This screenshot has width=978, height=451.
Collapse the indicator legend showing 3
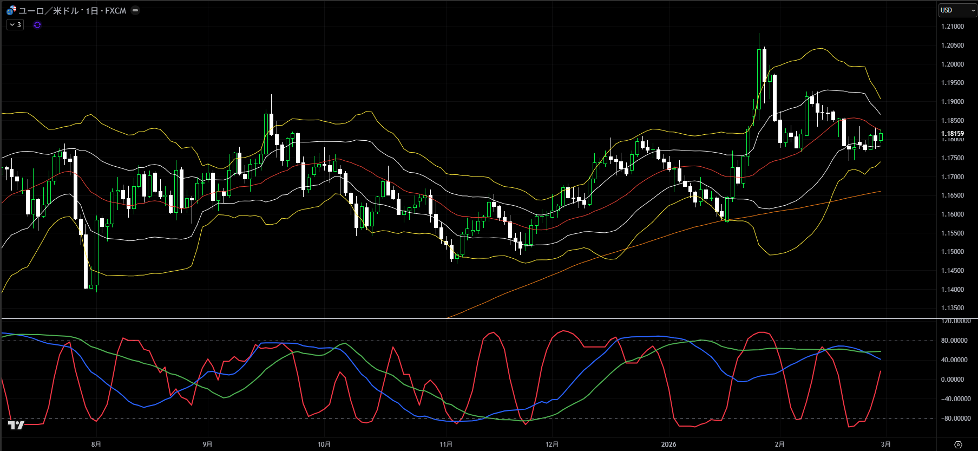tap(15, 25)
